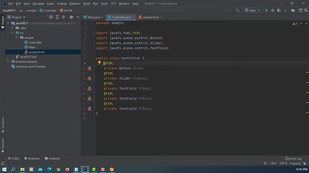Expand the External Libraries node

pos(8,62)
